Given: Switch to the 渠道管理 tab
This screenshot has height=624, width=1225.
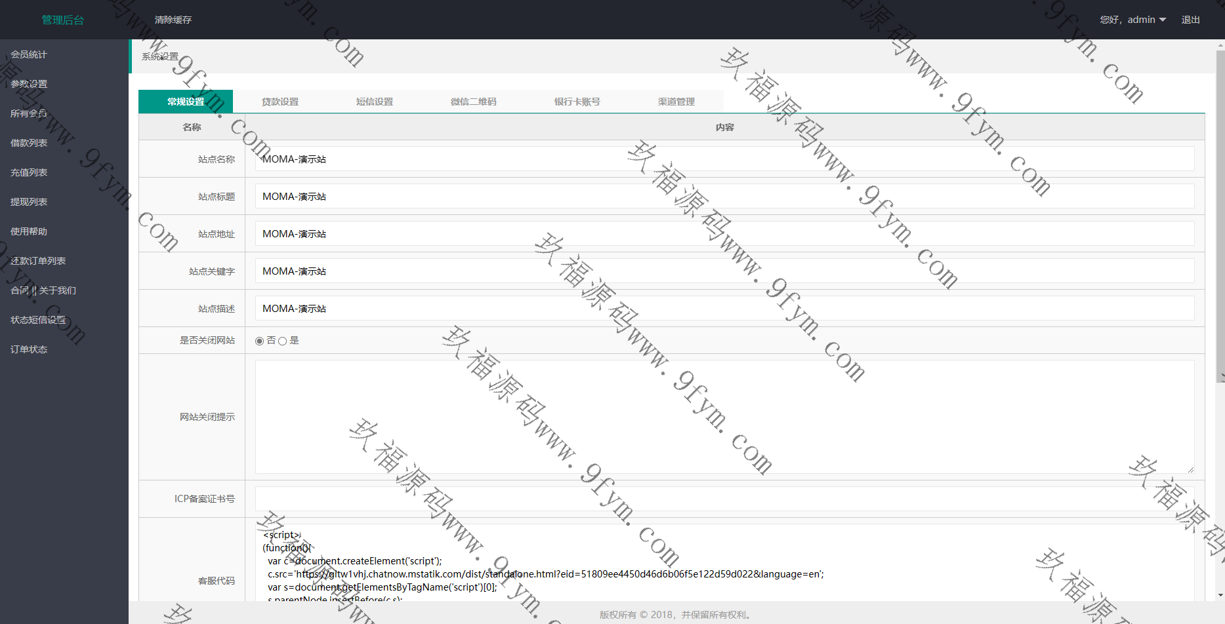Looking at the screenshot, I should tap(676, 102).
